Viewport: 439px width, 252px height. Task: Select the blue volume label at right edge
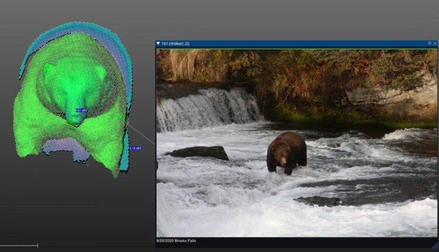tap(134, 148)
